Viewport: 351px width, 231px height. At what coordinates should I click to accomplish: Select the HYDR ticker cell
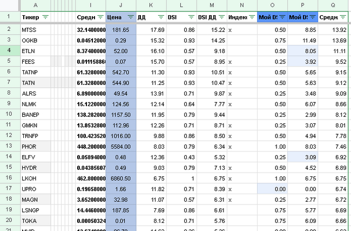[36, 168]
